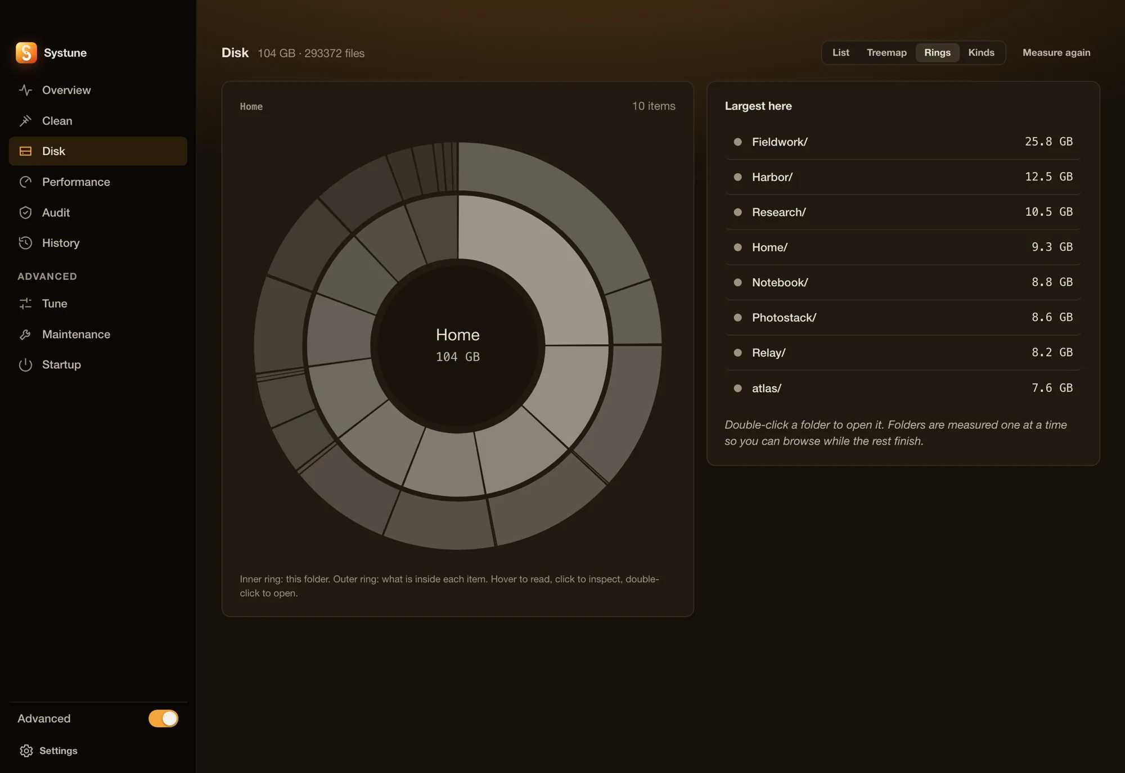Click the Research/ folder name
The image size is (1125, 773).
tap(778, 212)
